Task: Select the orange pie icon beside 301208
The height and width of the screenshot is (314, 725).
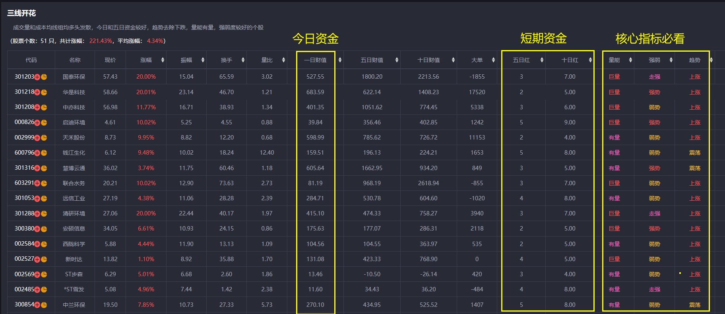Action: coord(44,107)
